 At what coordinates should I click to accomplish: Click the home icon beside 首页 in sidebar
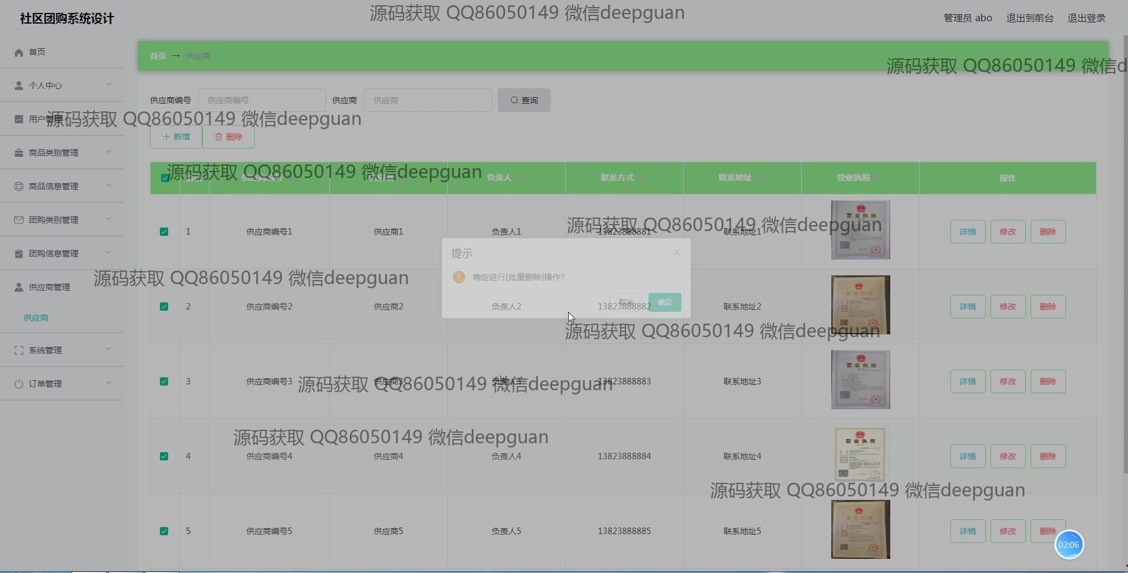click(x=19, y=52)
